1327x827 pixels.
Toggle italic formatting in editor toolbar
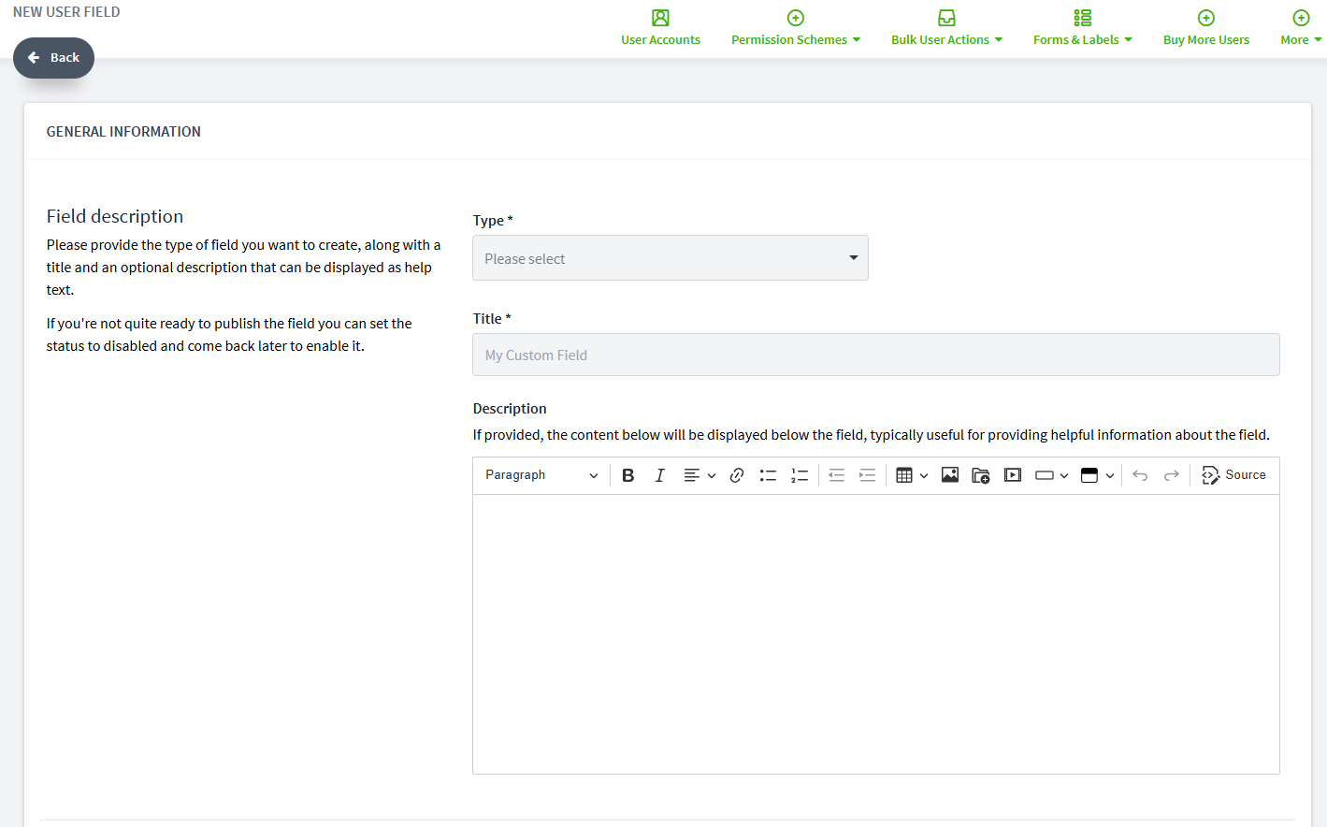point(659,475)
